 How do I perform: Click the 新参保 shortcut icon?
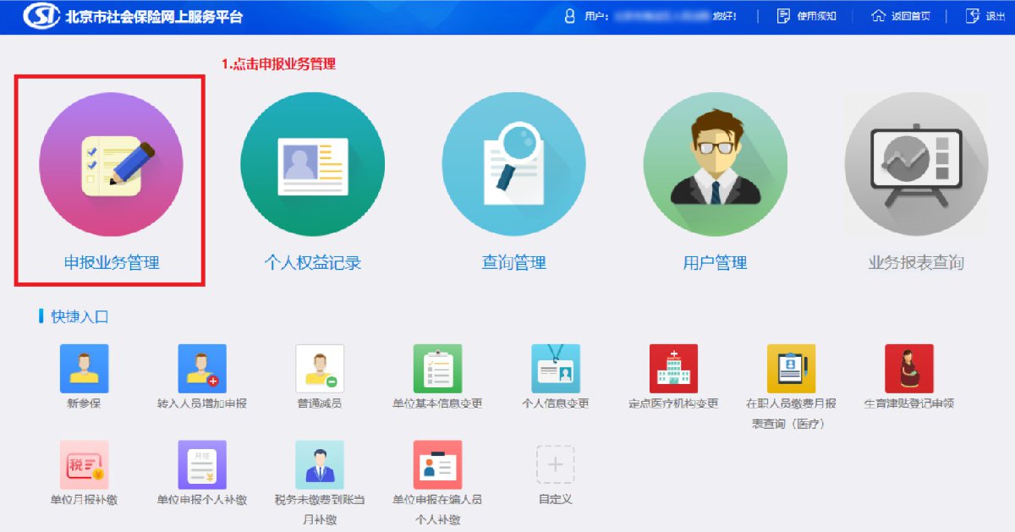click(84, 369)
